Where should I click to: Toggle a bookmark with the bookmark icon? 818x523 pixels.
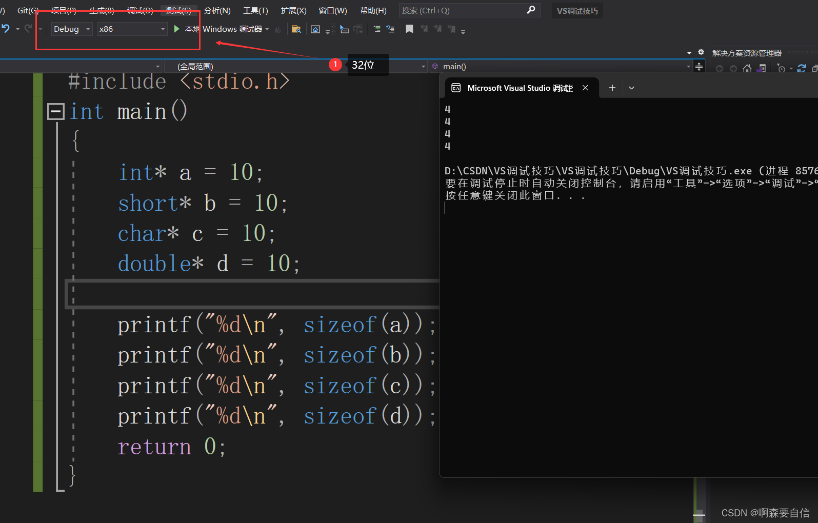pyautogui.click(x=409, y=29)
